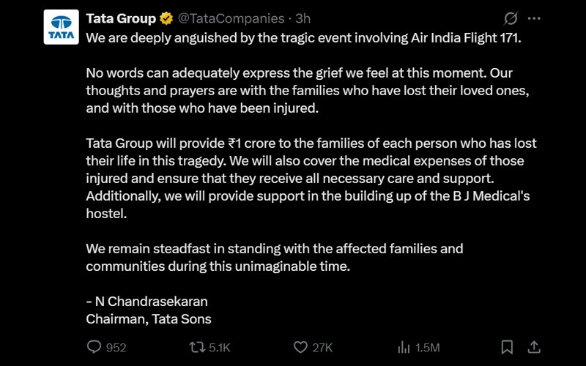Viewport: 586px width, 366px height.
Task: Bookmark the Tata Group post
Action: click(507, 347)
